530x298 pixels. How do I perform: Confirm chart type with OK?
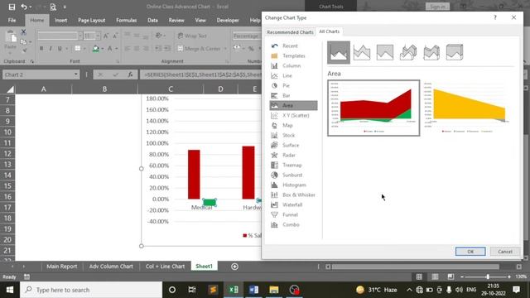[x=470, y=252]
